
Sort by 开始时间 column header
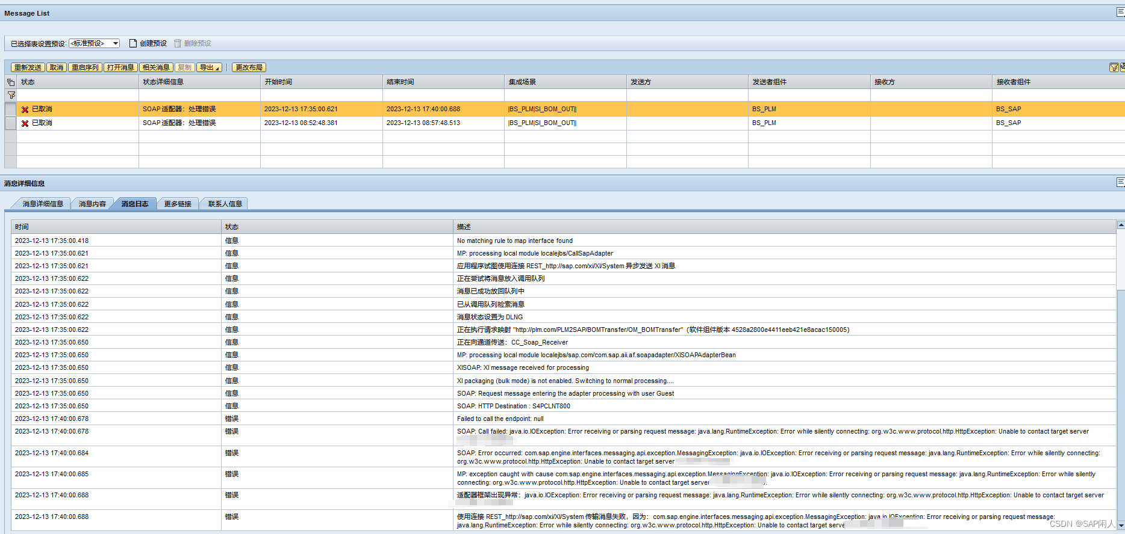[x=322, y=82]
